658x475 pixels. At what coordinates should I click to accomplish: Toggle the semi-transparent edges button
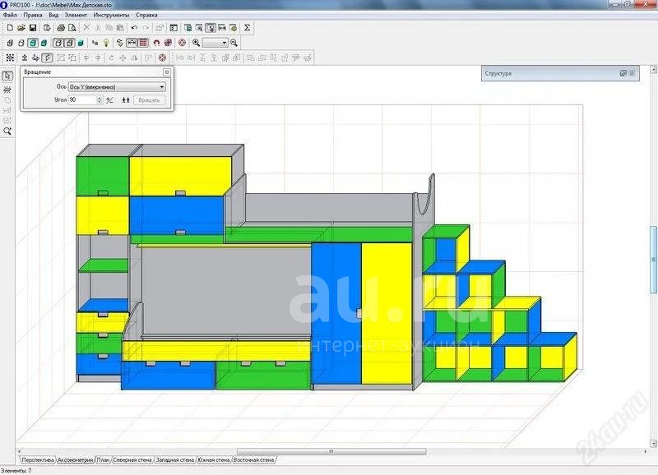(x=70, y=43)
